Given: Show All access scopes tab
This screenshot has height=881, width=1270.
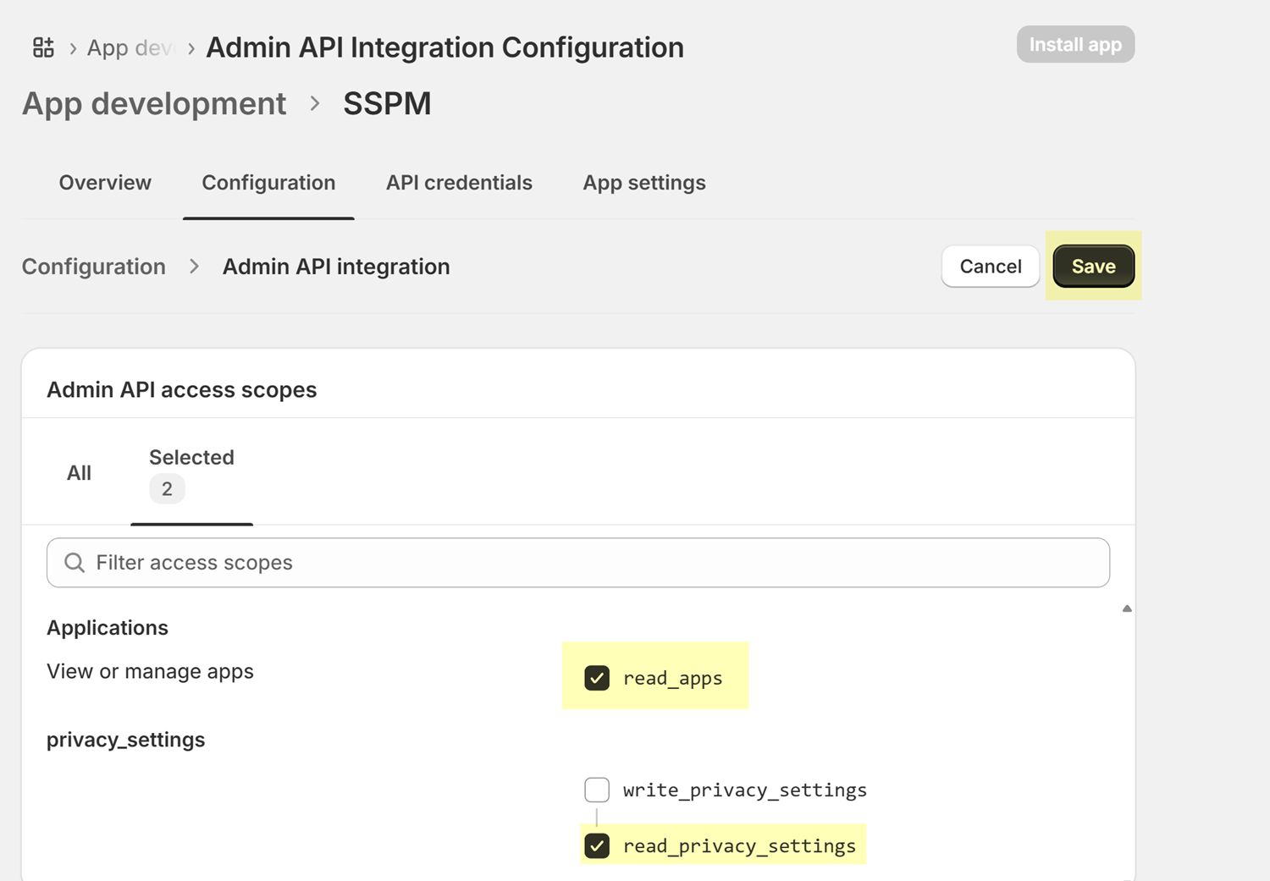Looking at the screenshot, I should point(79,473).
